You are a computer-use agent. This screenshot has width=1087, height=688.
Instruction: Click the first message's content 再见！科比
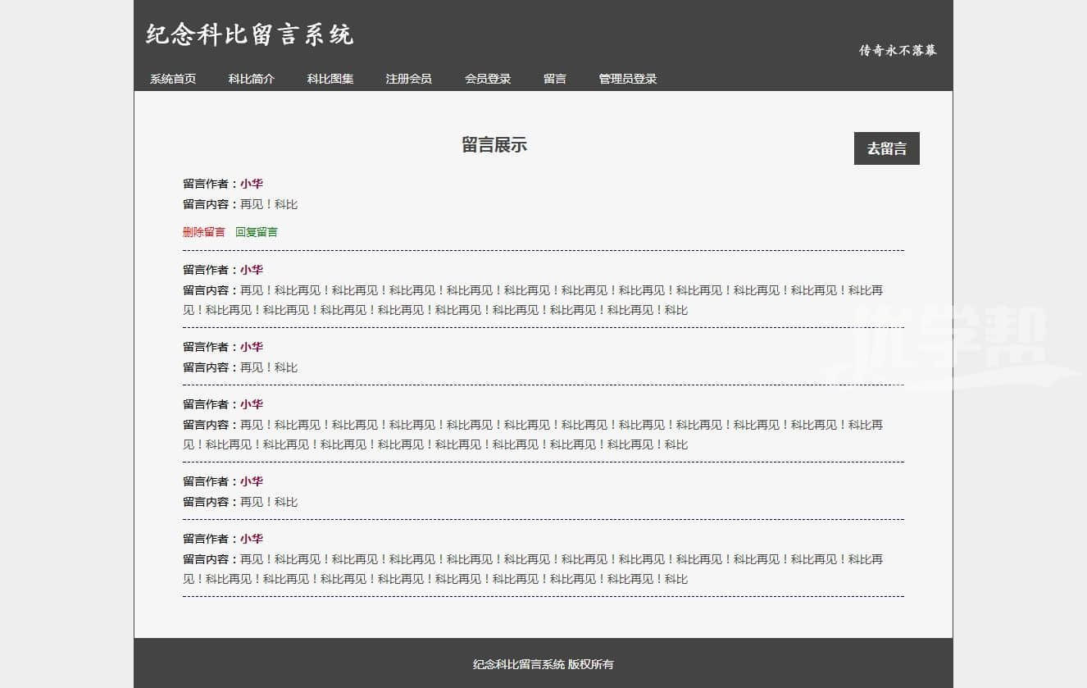[269, 204]
